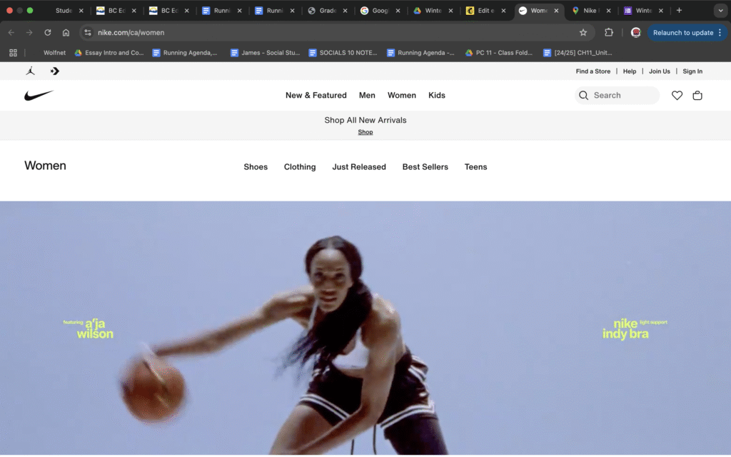
Task: Click the A'ja Wilson hero video
Action: click(x=365, y=328)
